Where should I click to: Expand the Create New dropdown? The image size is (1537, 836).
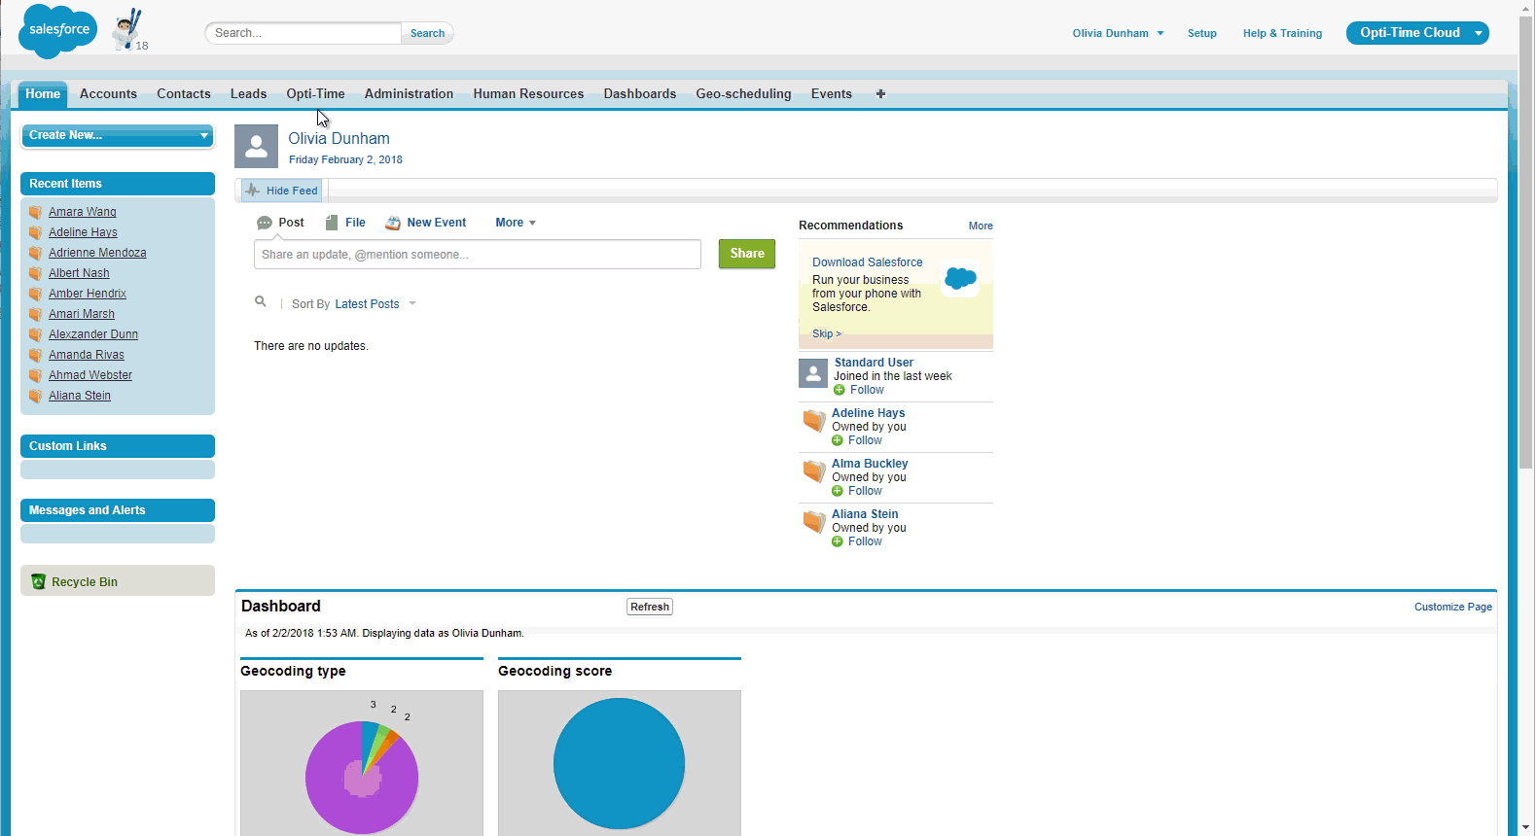(x=117, y=136)
